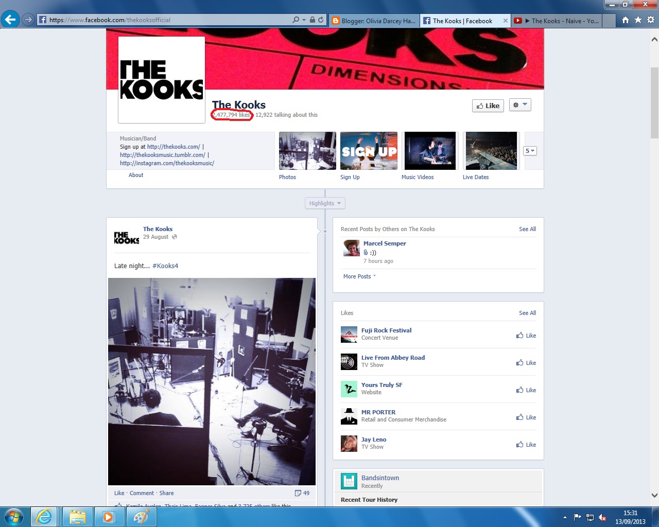Open The Kooks post author name
This screenshot has height=527, width=659.
(x=158, y=229)
